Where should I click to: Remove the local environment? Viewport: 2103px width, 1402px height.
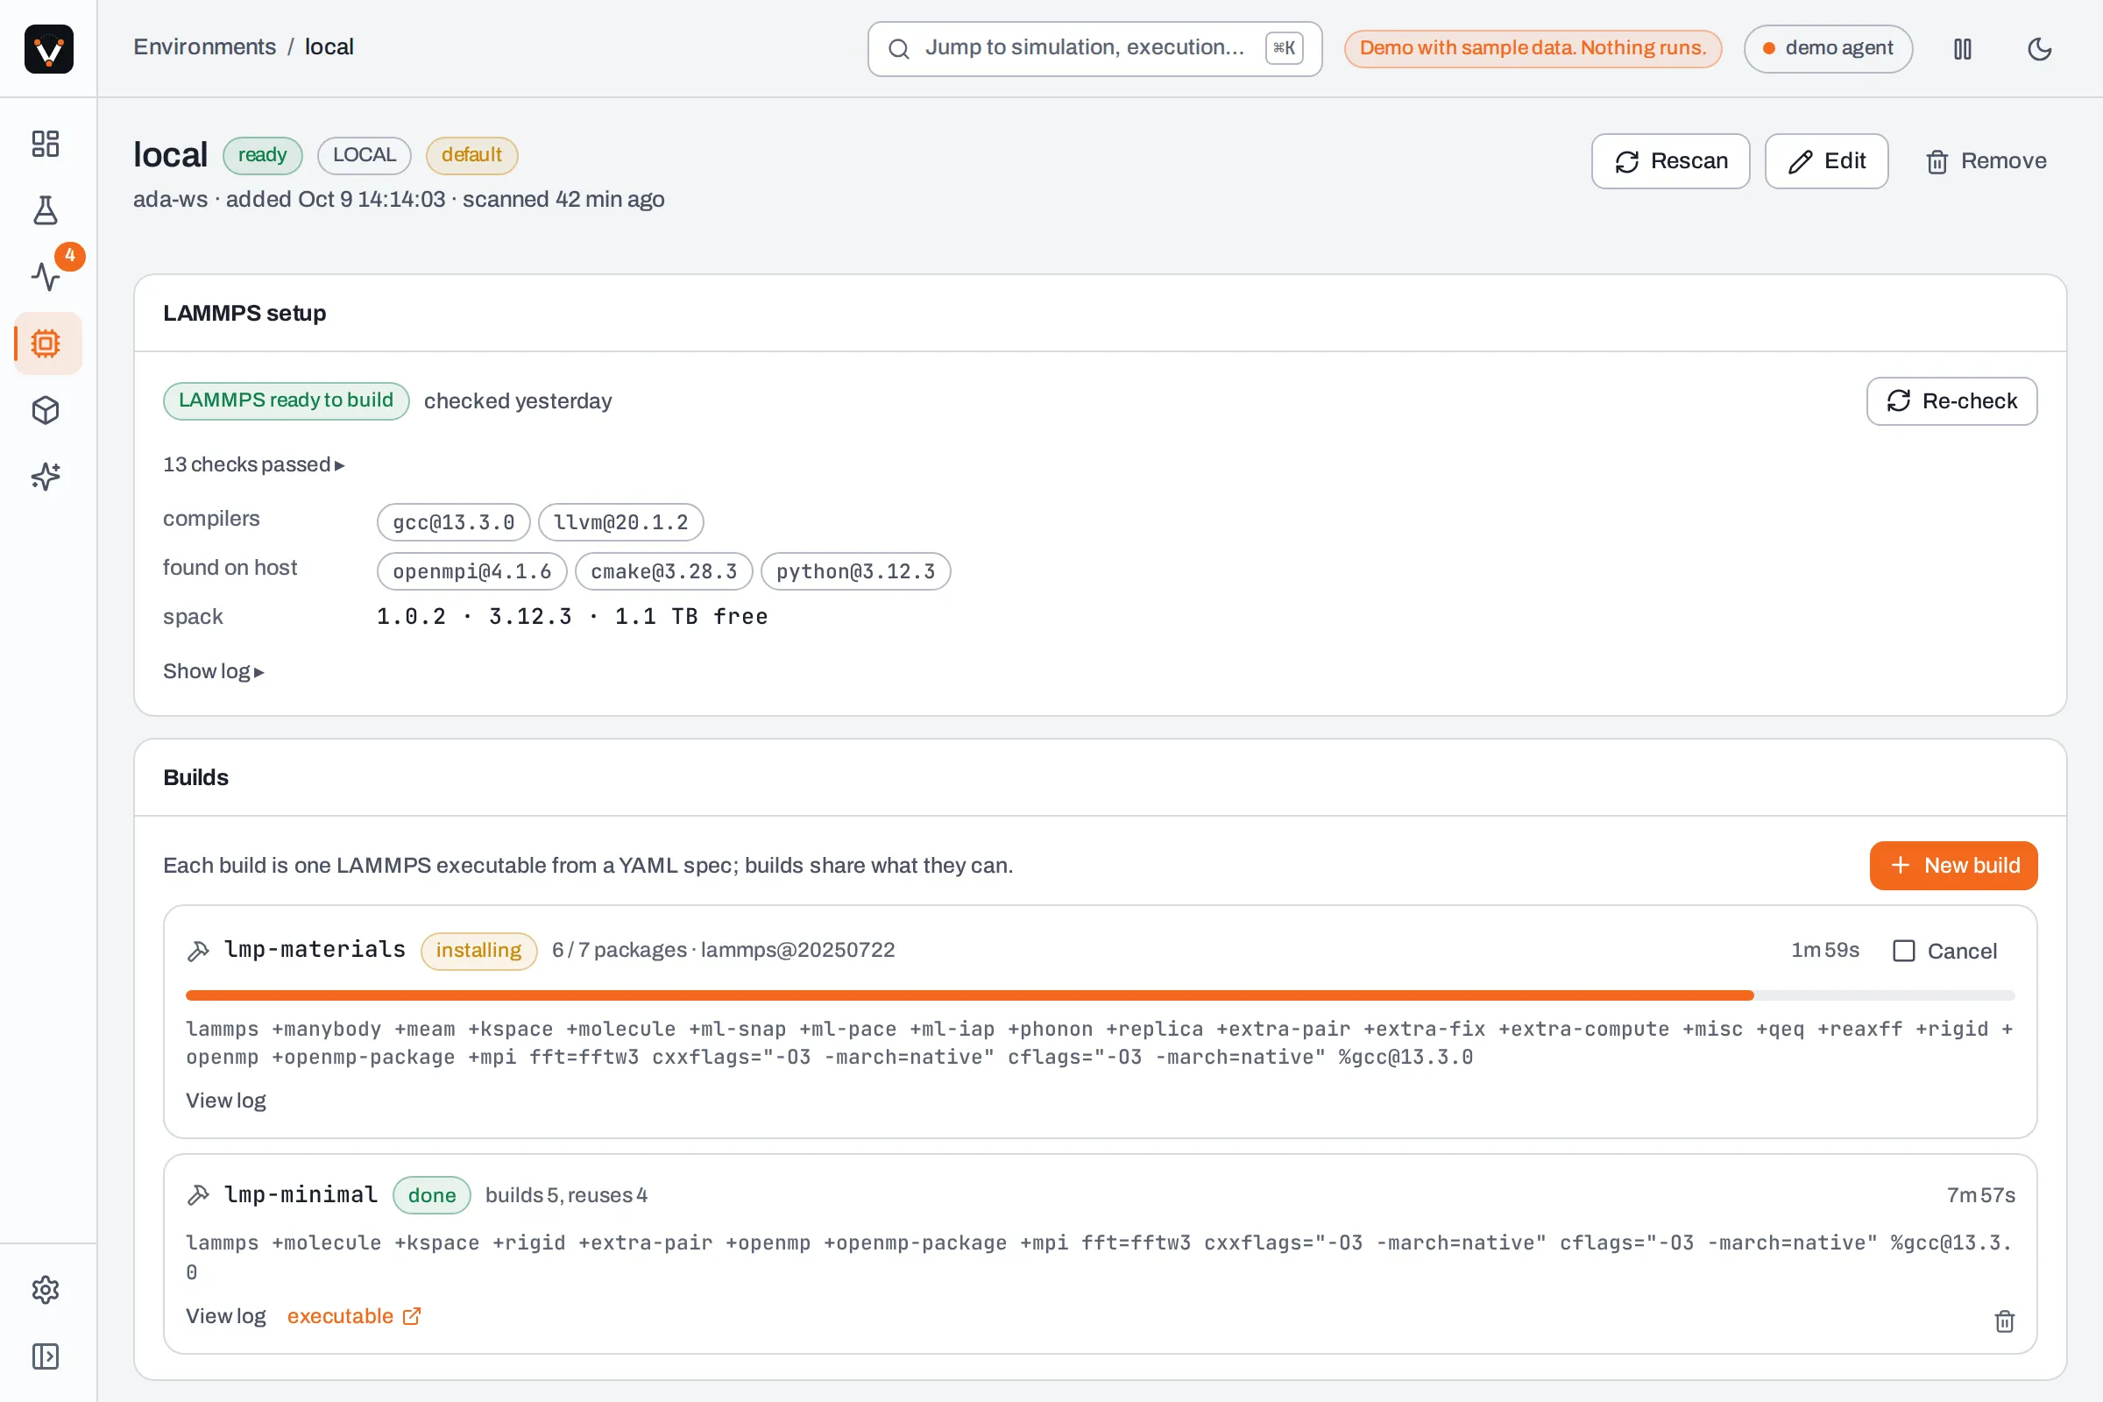1986,161
